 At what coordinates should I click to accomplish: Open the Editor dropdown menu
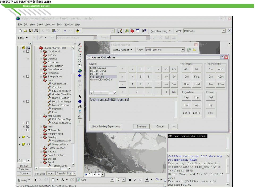pyautogui.click(x=23, y=38)
